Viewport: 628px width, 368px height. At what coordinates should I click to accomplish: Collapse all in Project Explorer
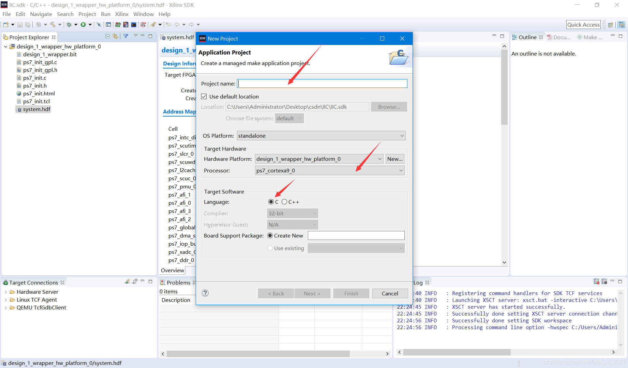108,36
